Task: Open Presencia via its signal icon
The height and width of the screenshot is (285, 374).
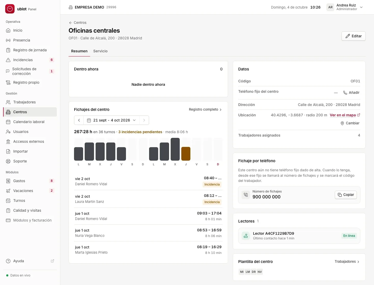Action: [x=8, y=40]
